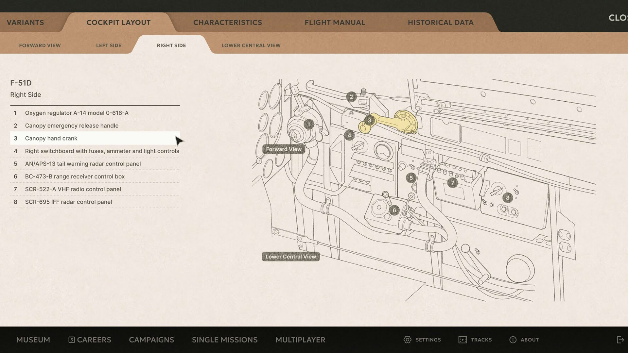Open the Campaigns section
The width and height of the screenshot is (628, 353).
pos(151,340)
